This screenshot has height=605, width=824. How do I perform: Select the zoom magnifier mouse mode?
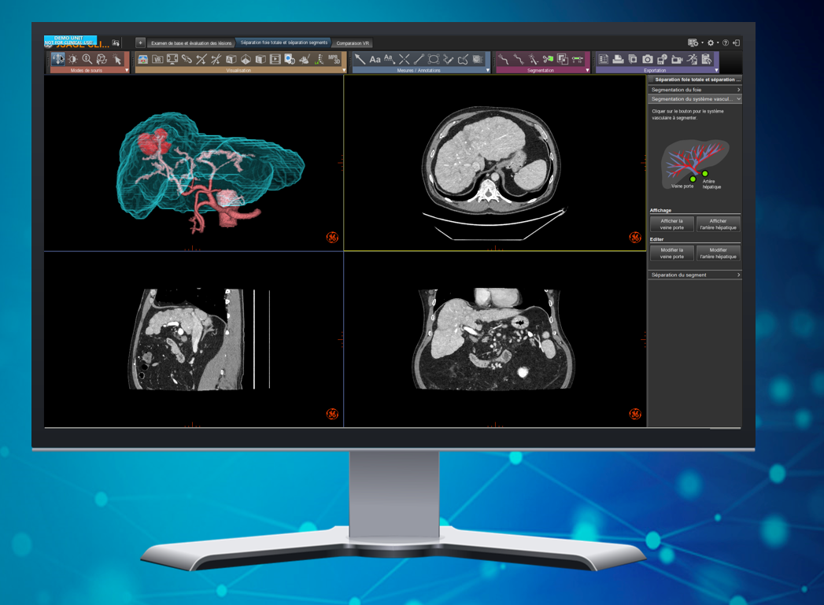[x=87, y=60]
